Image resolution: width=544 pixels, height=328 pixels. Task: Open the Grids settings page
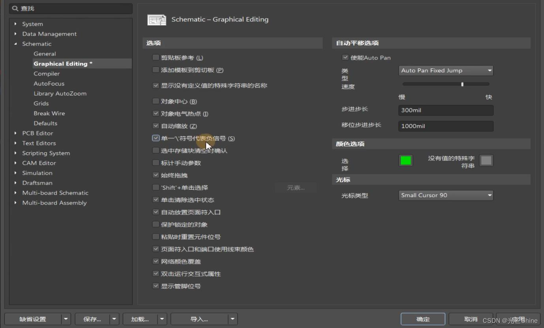pos(41,103)
